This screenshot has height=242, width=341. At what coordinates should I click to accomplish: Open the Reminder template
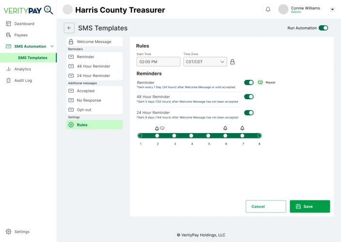tap(95, 57)
